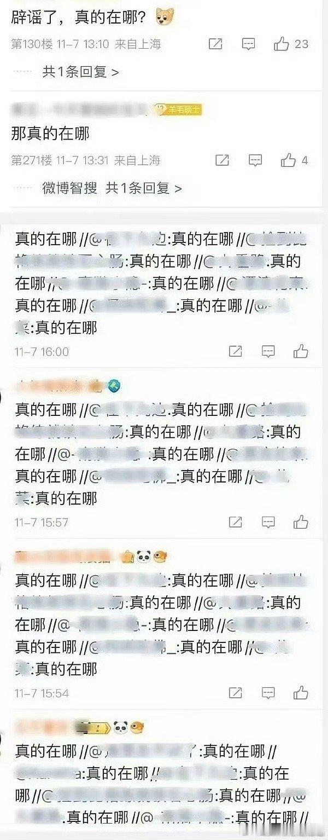This screenshot has height=840, width=328.
Task: Open the reply icon on the 第130楼 comment
Action: [249, 44]
